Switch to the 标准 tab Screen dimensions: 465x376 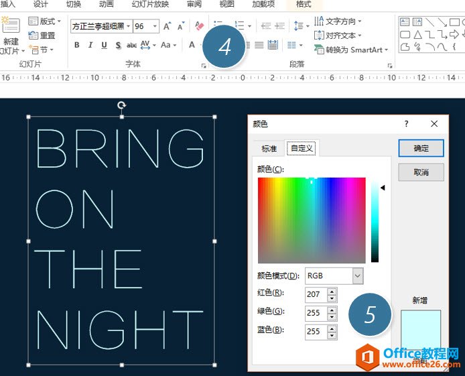(269, 148)
